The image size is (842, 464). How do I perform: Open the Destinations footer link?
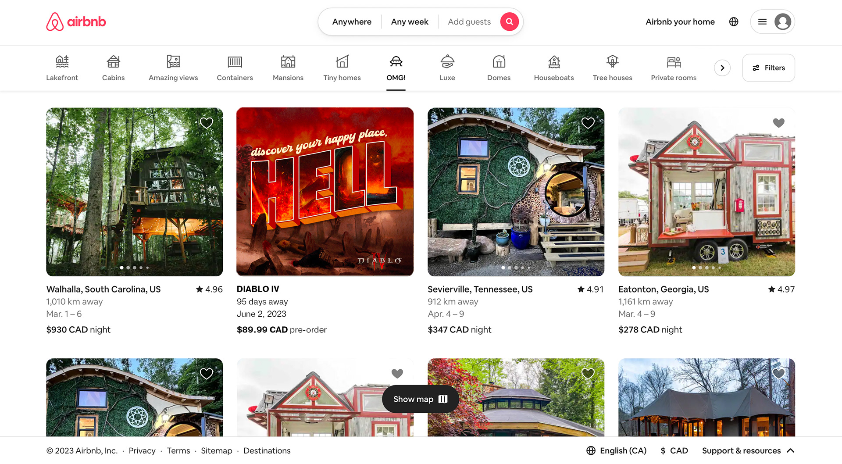click(267, 450)
